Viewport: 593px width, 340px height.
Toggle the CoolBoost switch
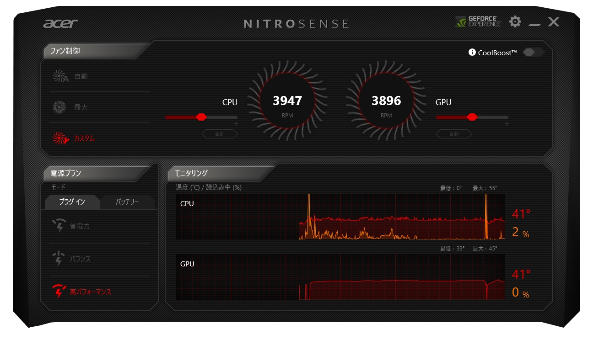pos(533,52)
